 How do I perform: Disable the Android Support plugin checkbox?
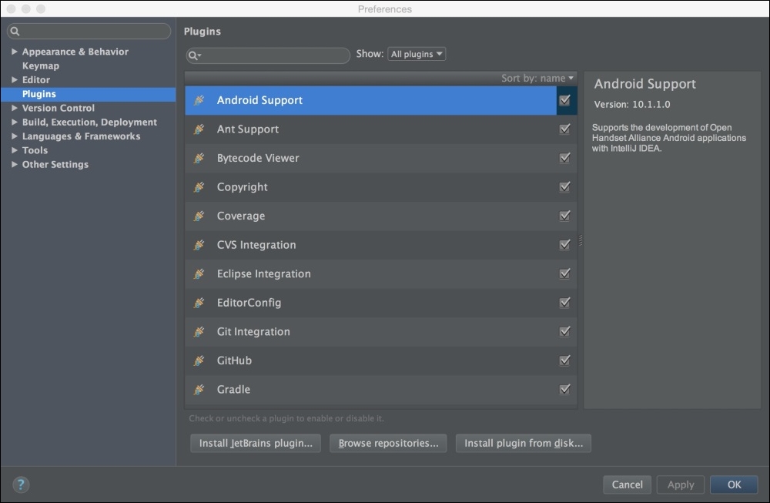[564, 100]
